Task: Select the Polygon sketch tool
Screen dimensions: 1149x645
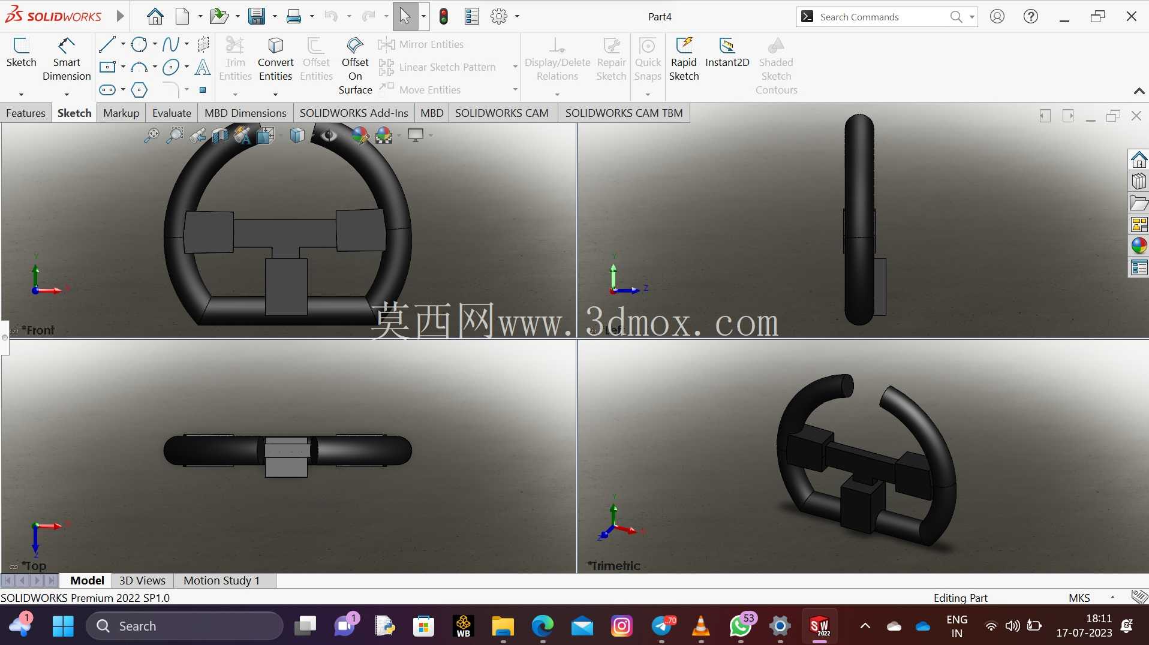Action: pyautogui.click(x=139, y=90)
